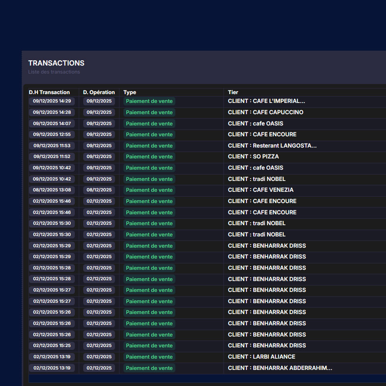The width and height of the screenshot is (386, 386).
Task: Open the CLIENT : CAFE CAPUCCINO transaction
Action: click(x=265, y=112)
